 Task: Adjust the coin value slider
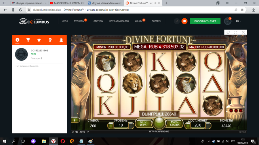[x=198, y=125]
